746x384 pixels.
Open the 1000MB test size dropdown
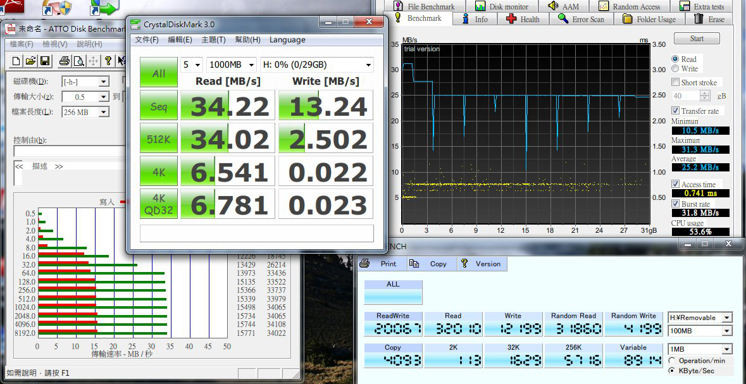pos(232,65)
